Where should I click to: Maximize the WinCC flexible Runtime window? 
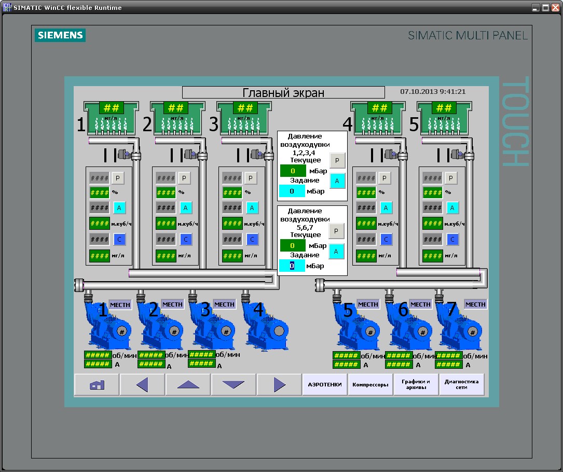click(x=545, y=8)
